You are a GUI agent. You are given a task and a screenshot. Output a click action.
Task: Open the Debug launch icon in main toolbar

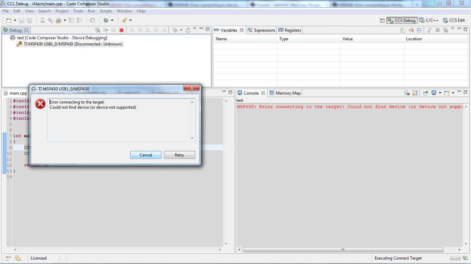click(x=106, y=20)
